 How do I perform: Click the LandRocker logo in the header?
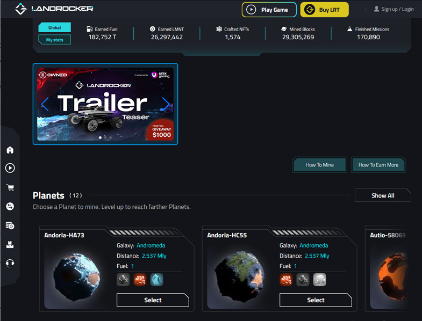pos(54,9)
